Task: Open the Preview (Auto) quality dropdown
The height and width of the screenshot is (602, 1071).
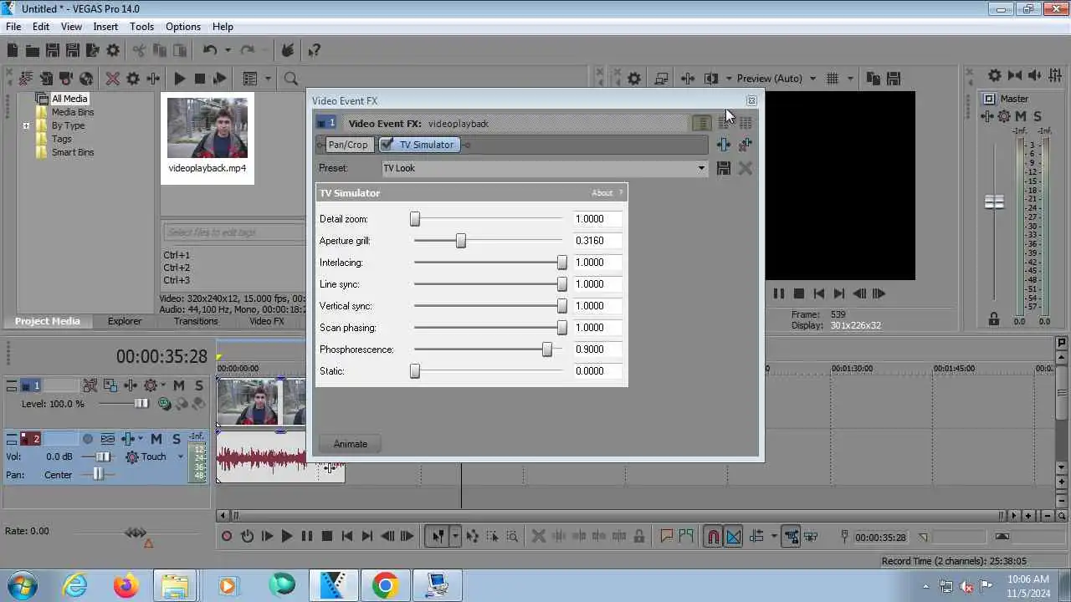Action: 776,79
